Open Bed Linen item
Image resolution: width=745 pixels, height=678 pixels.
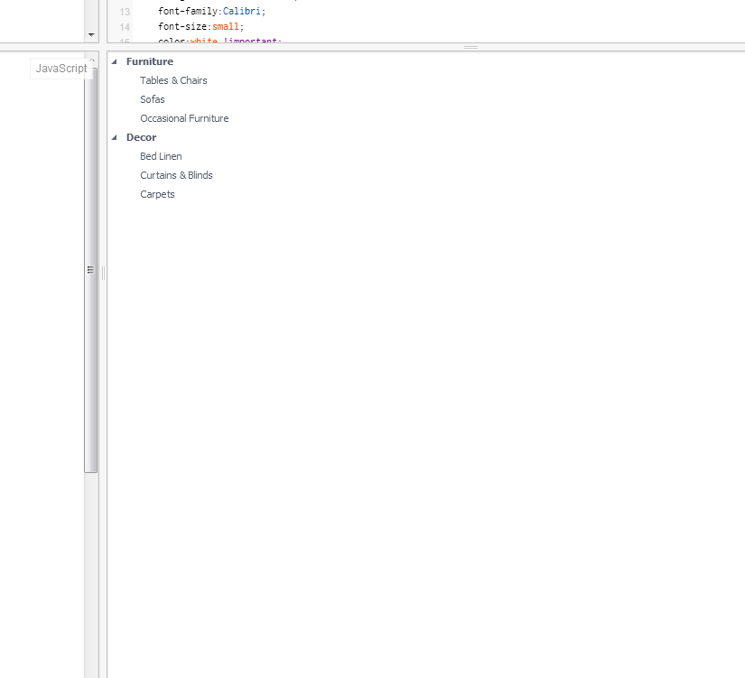[161, 156]
